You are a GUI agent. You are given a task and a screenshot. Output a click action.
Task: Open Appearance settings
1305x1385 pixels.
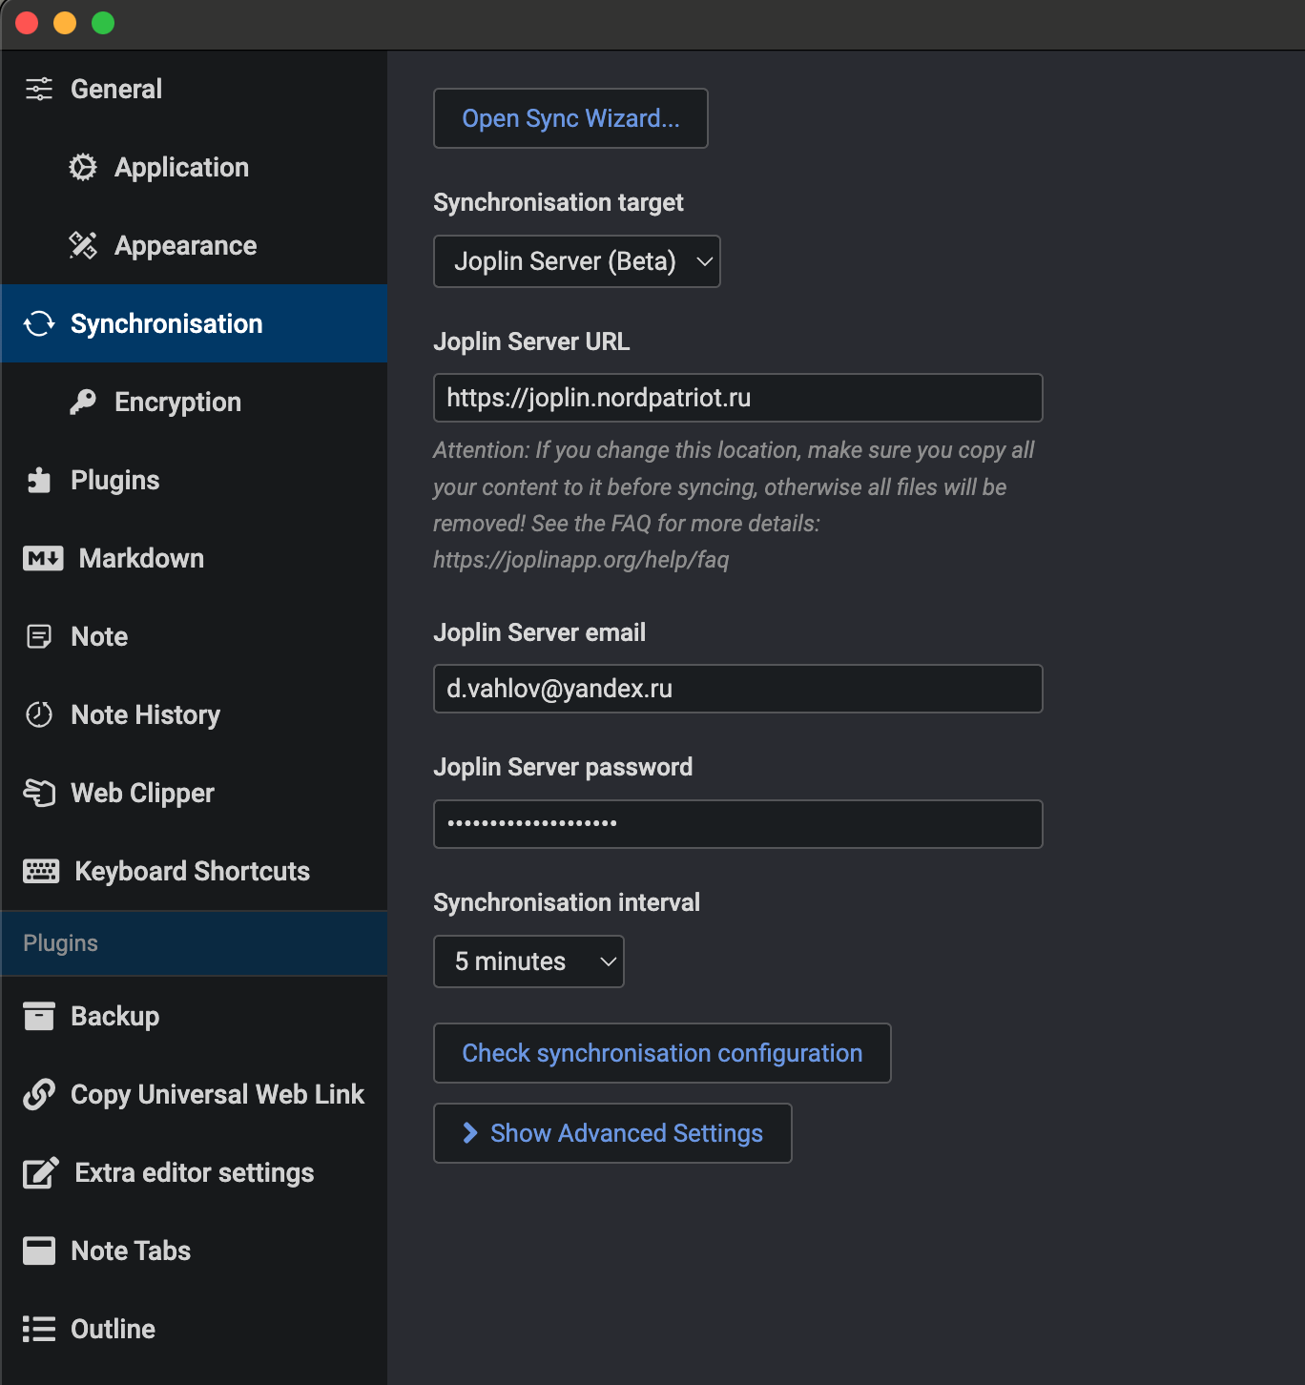point(195,245)
